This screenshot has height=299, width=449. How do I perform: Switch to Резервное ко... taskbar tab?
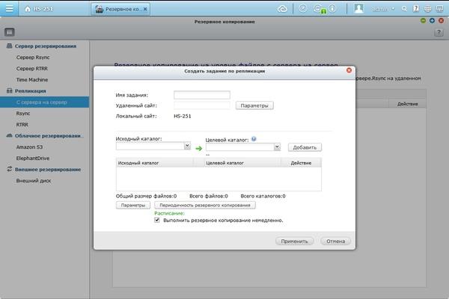120,9
